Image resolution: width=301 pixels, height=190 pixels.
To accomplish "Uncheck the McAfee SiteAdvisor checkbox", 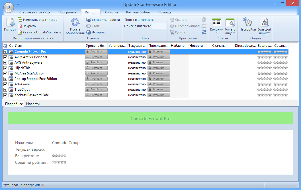I will 5,73.
